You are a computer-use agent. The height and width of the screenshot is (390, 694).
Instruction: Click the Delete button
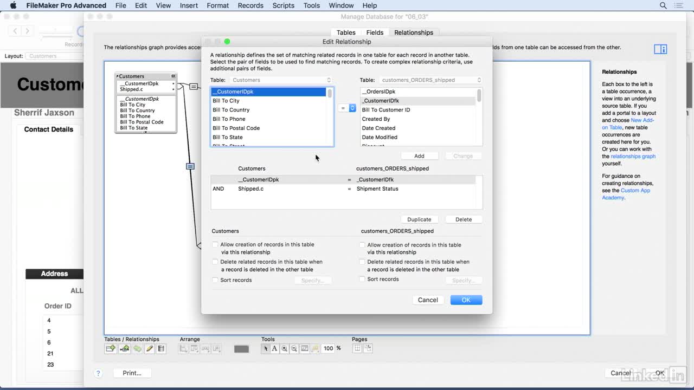(x=464, y=219)
